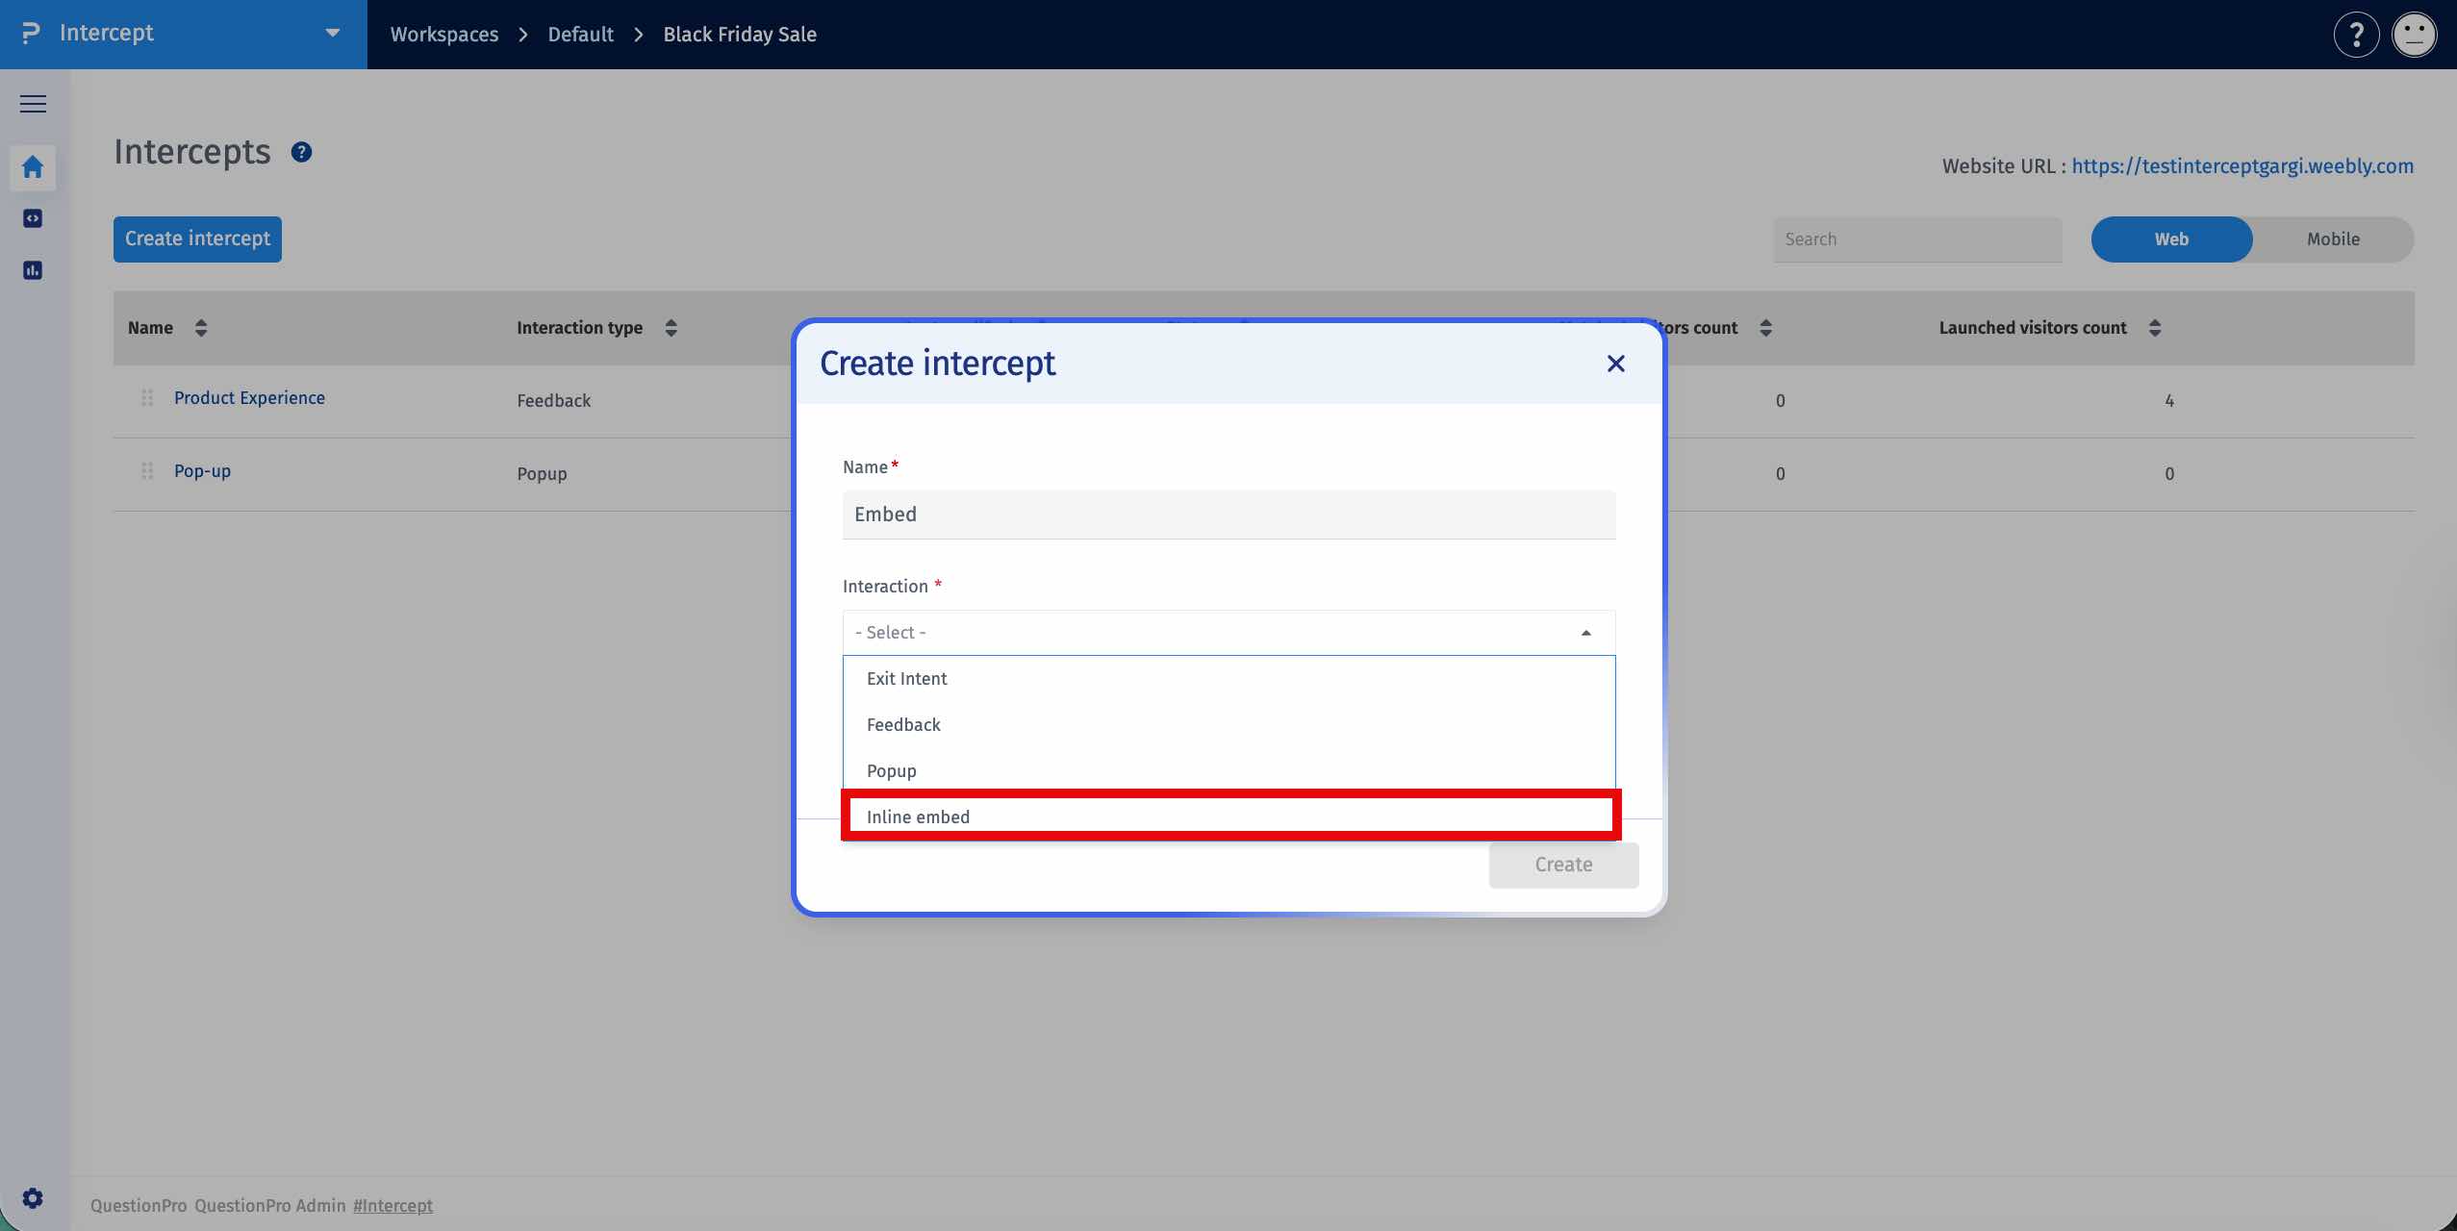Image resolution: width=2457 pixels, height=1231 pixels.
Task: Click the Create button in dialog
Action: [x=1563, y=865]
